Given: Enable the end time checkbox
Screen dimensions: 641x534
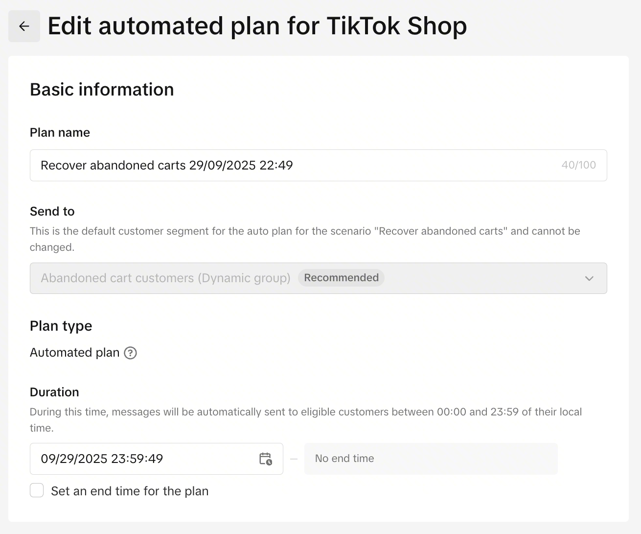Looking at the screenshot, I should tap(37, 490).
